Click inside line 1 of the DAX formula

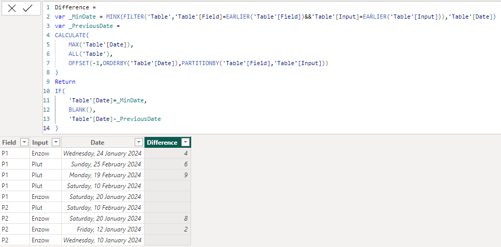tap(76, 7)
